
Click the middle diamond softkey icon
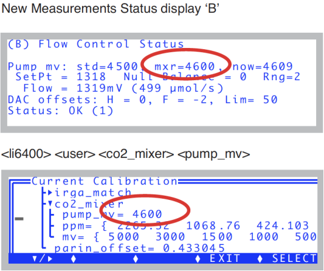(136, 259)
